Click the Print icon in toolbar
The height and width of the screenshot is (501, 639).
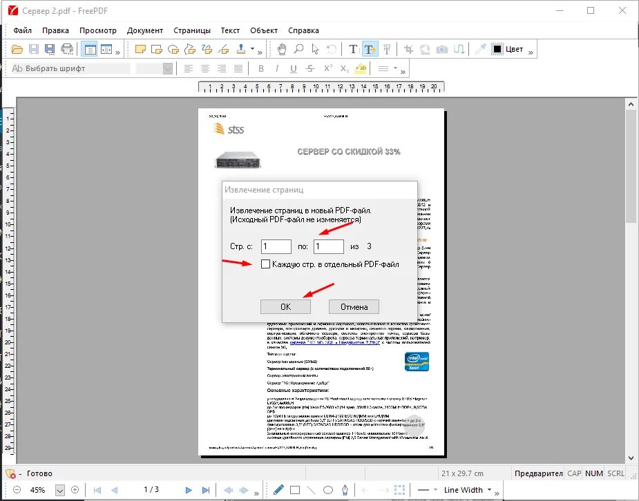click(x=67, y=49)
